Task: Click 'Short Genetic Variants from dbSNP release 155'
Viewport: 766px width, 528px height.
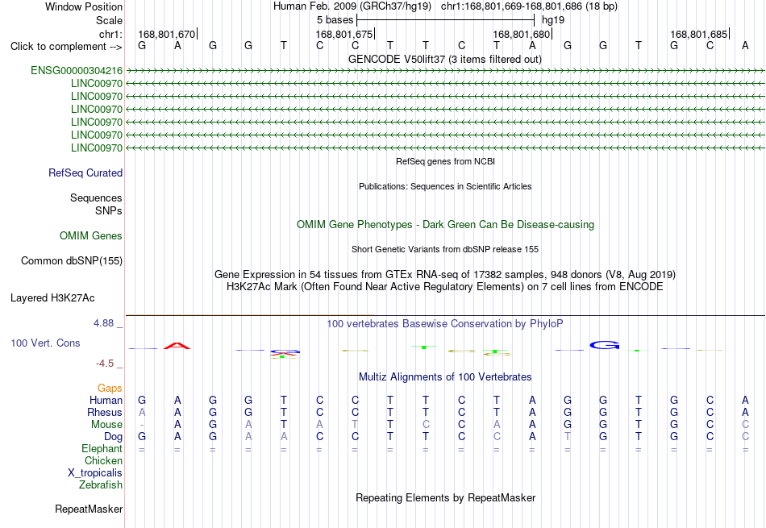Action: [445, 249]
